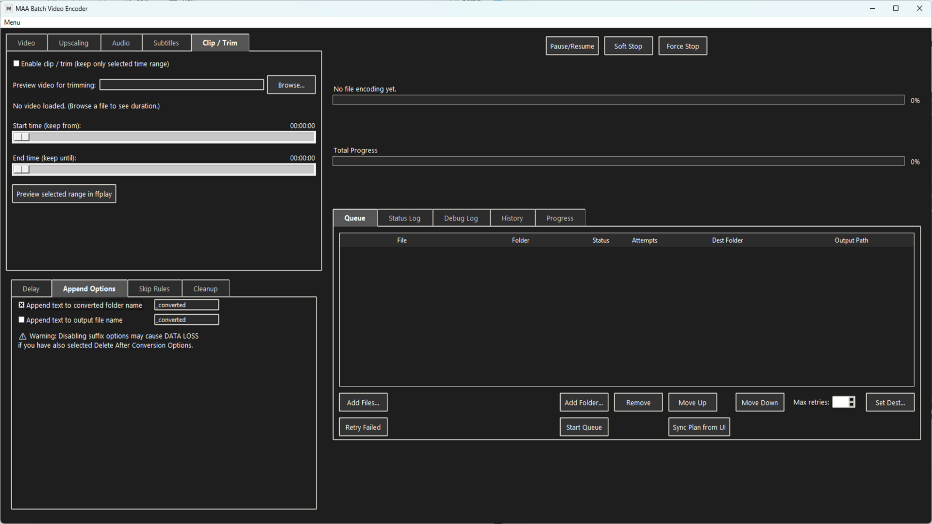The height and width of the screenshot is (524, 932).
Task: Enable clip / trim option
Action: pyautogui.click(x=16, y=63)
